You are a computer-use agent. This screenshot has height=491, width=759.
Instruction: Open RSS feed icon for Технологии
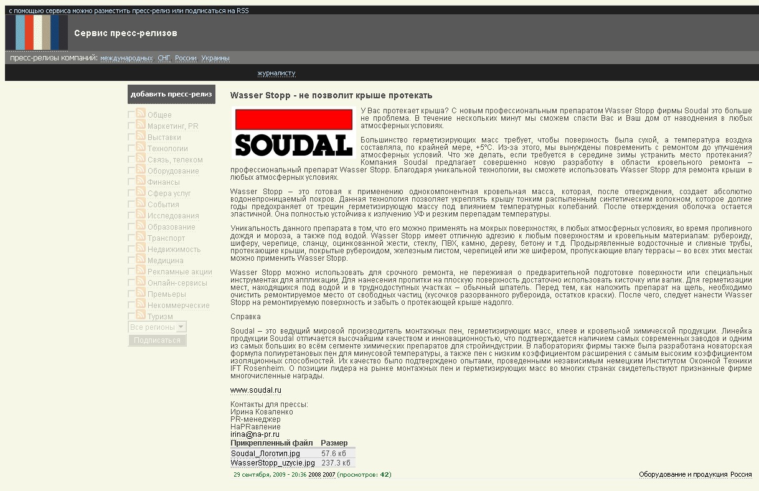pyautogui.click(x=141, y=147)
